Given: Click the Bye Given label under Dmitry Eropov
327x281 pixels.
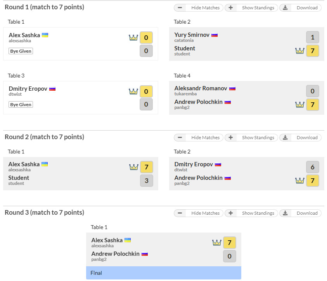Looking at the screenshot, I should [21, 105].
